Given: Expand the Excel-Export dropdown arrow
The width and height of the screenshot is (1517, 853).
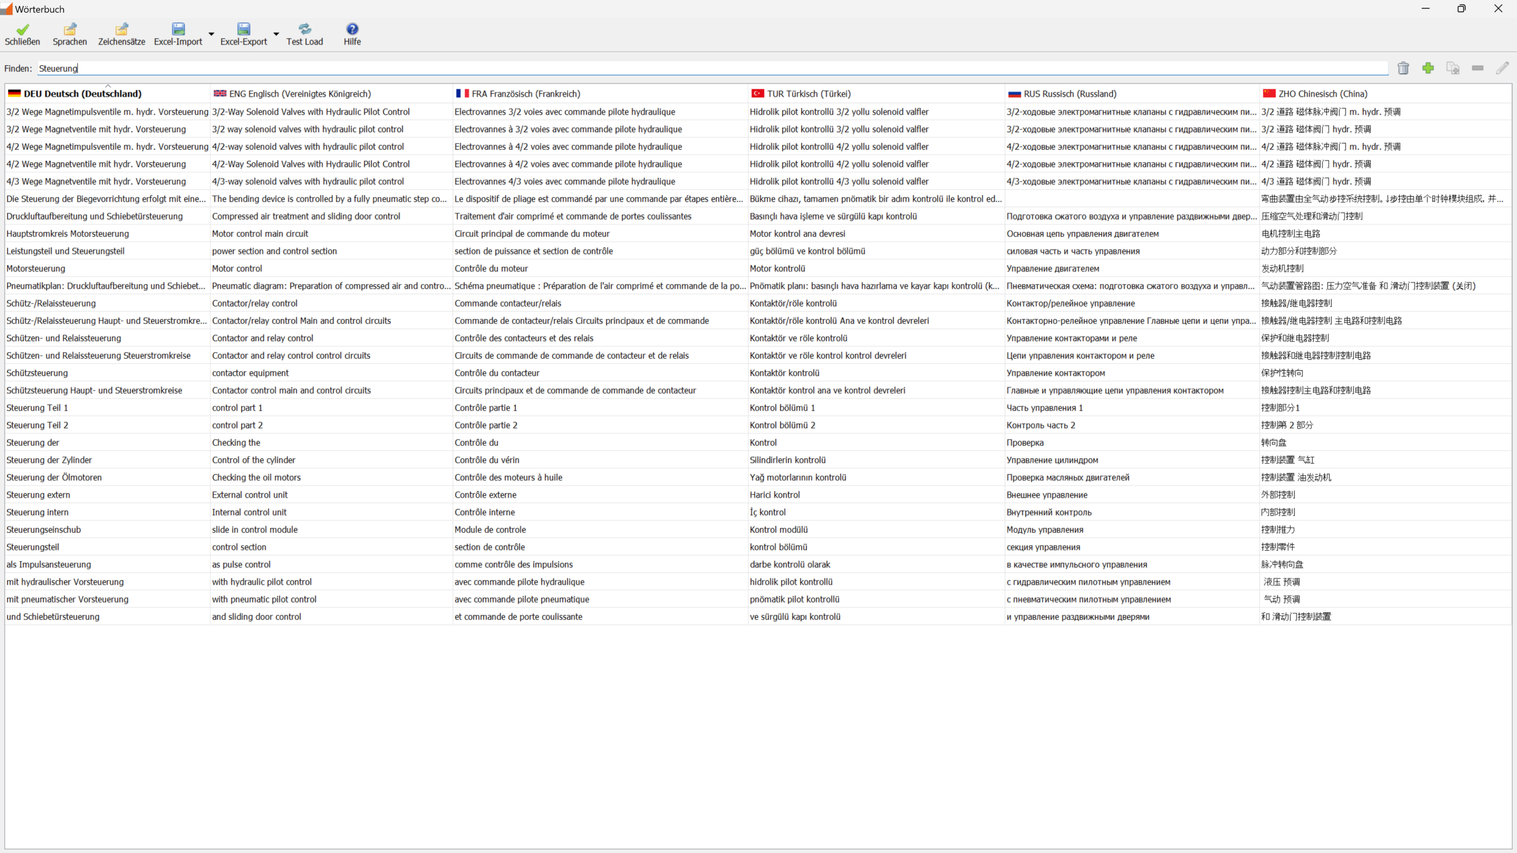Looking at the screenshot, I should pyautogui.click(x=276, y=34).
